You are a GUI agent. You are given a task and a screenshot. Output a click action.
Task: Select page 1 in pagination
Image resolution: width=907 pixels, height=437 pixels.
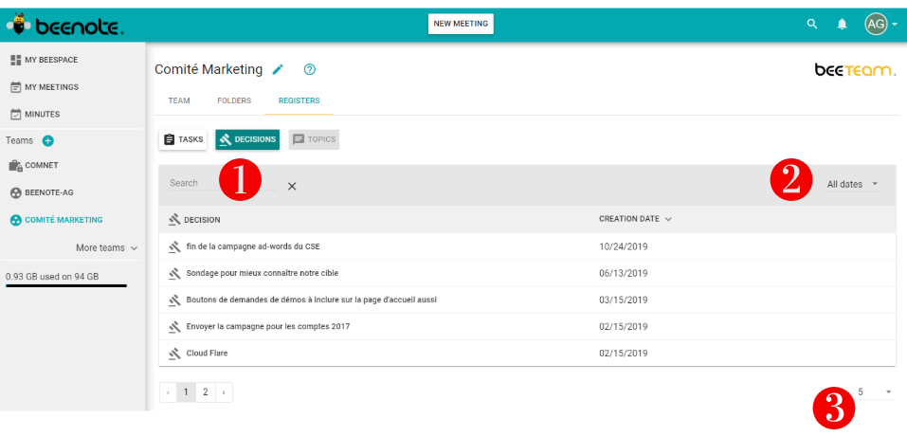(186, 392)
